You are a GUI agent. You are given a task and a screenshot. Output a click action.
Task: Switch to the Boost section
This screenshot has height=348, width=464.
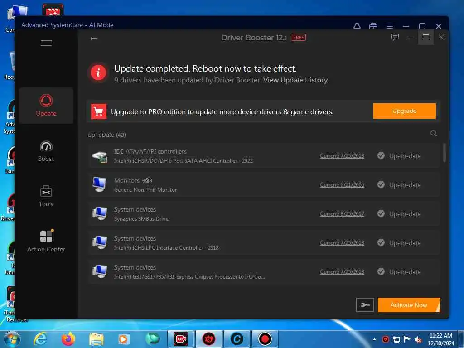[46, 151]
